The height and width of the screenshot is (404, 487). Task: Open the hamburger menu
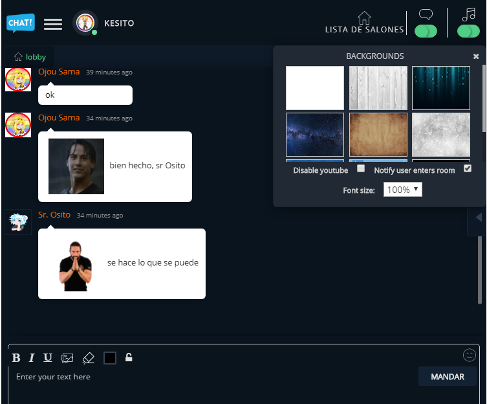pyautogui.click(x=53, y=24)
